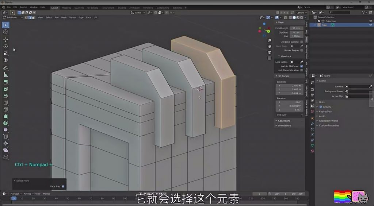This screenshot has height=206, width=374.
Task: Expand the Collections panel
Action: pos(284,121)
